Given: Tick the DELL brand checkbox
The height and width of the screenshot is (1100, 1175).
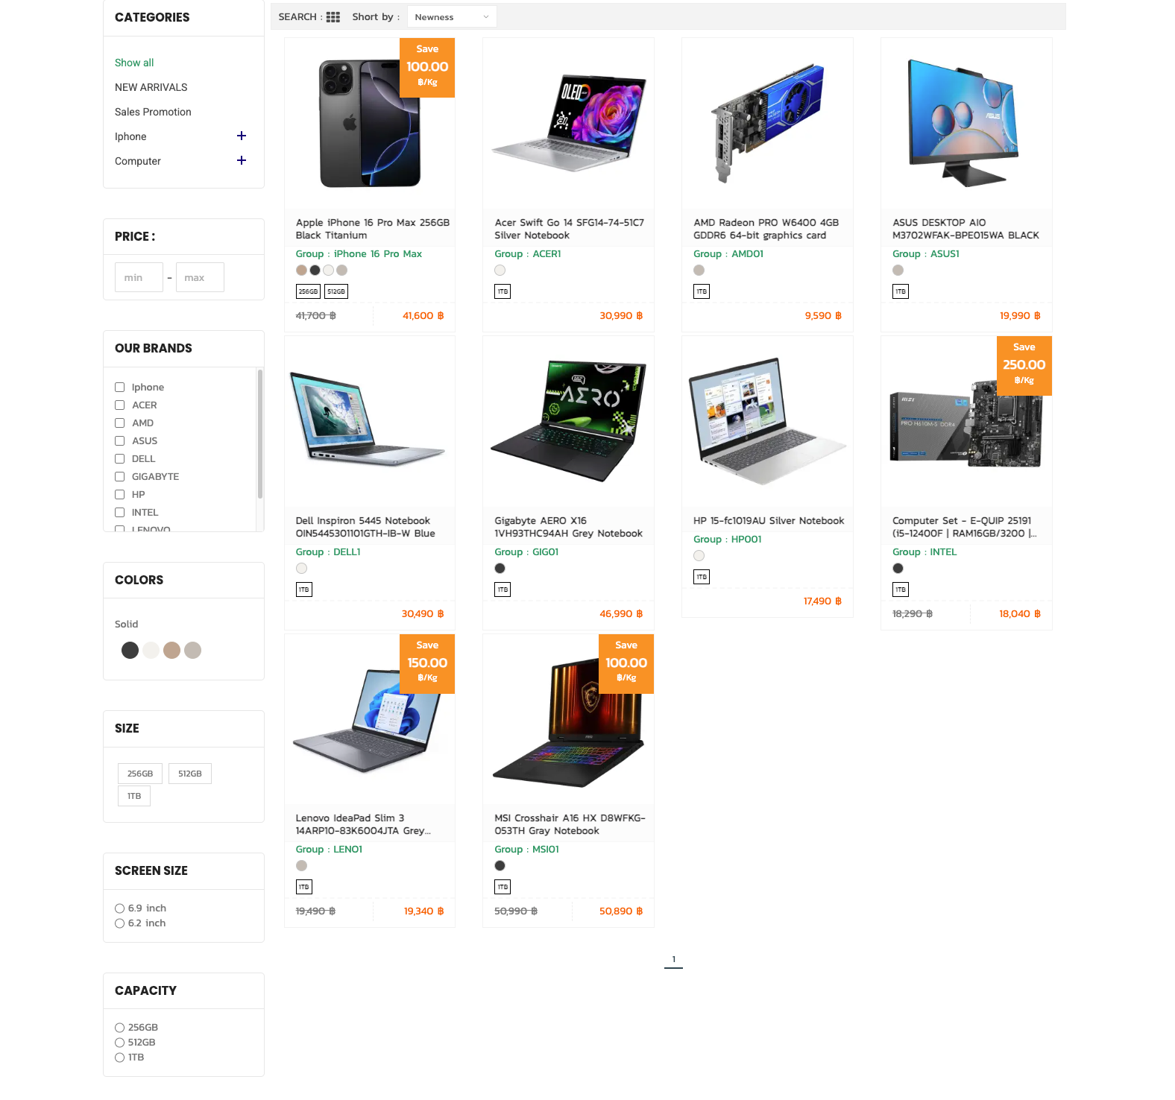Looking at the screenshot, I should click(119, 459).
